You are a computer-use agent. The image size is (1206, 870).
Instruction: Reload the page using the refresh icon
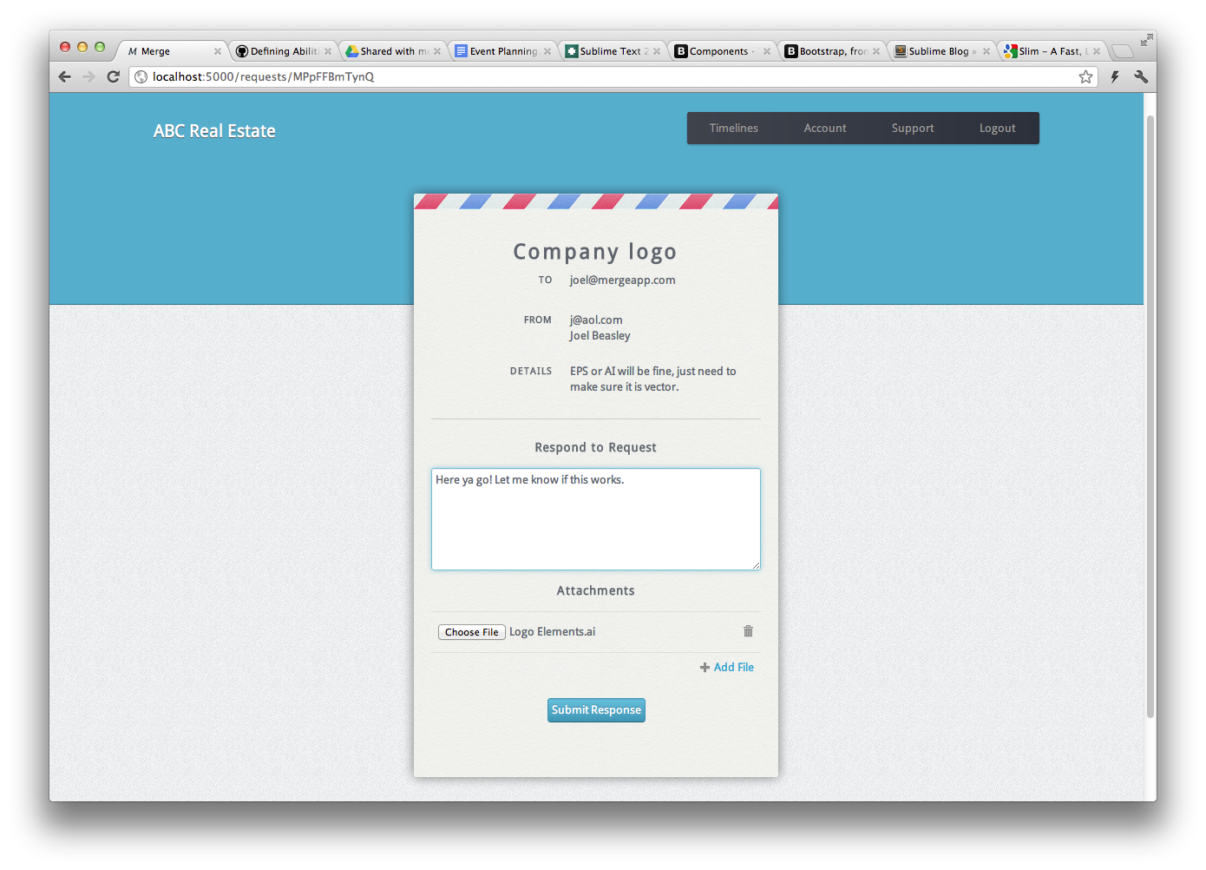[113, 77]
